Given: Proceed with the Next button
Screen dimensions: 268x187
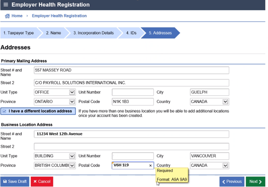Looking at the screenshot, I should pyautogui.click(x=255, y=182).
